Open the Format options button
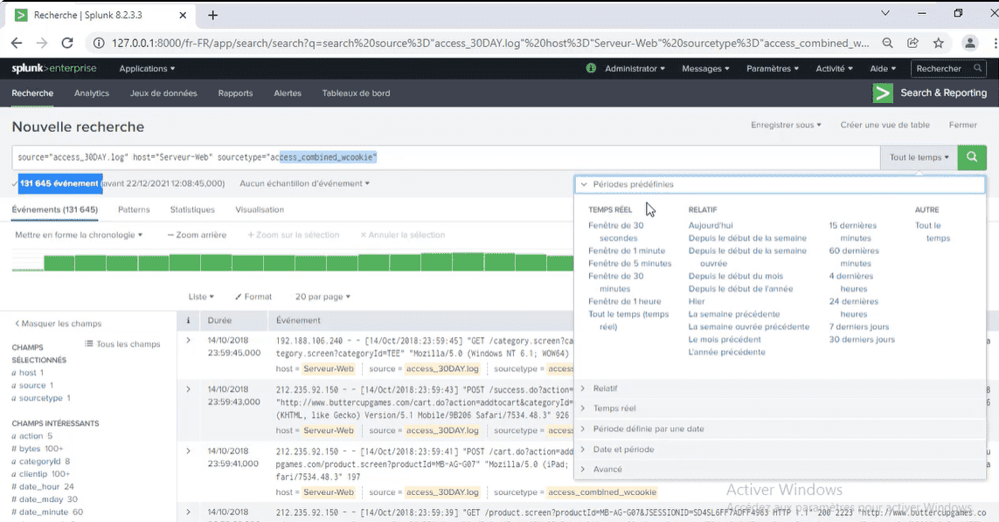Screen dimensions: 999x522 253,297
